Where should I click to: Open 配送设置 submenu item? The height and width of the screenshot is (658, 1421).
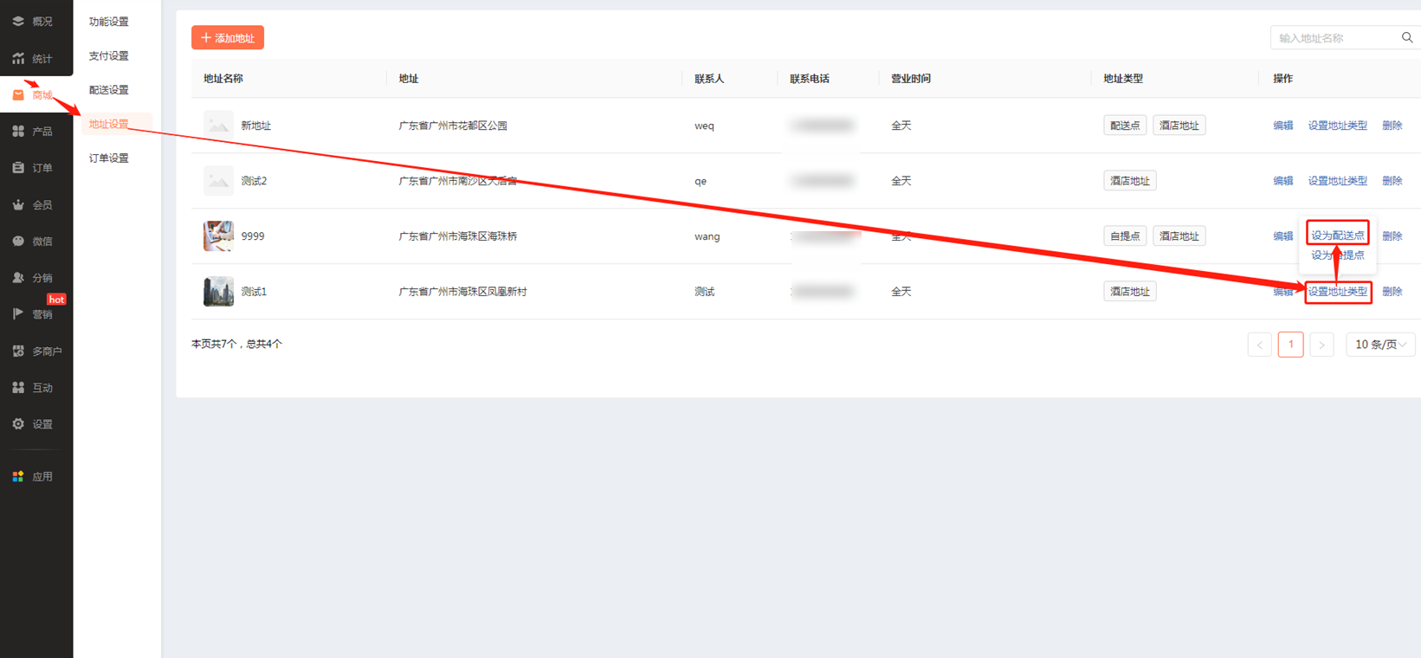coord(109,90)
